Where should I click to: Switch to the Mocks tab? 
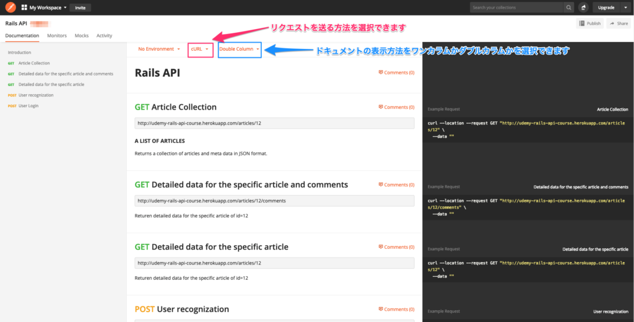82,36
